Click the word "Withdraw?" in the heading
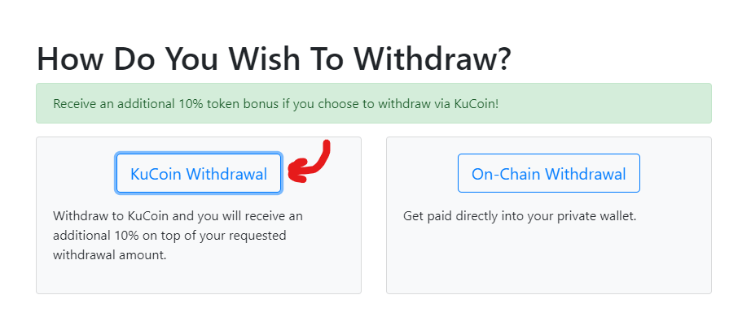Screen dimensions: 729x321 click(x=432, y=59)
